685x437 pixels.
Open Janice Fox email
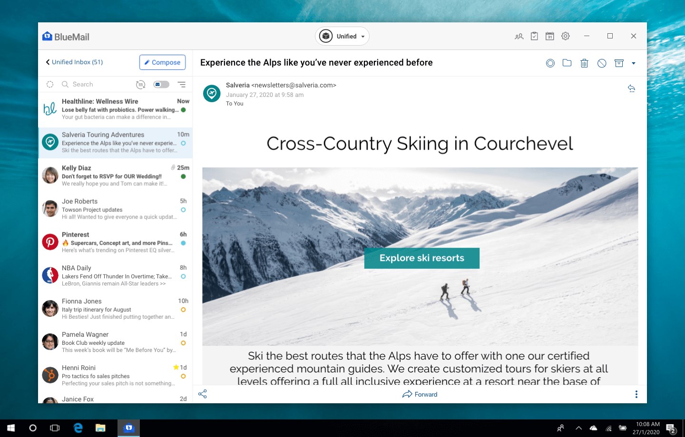pos(115,398)
